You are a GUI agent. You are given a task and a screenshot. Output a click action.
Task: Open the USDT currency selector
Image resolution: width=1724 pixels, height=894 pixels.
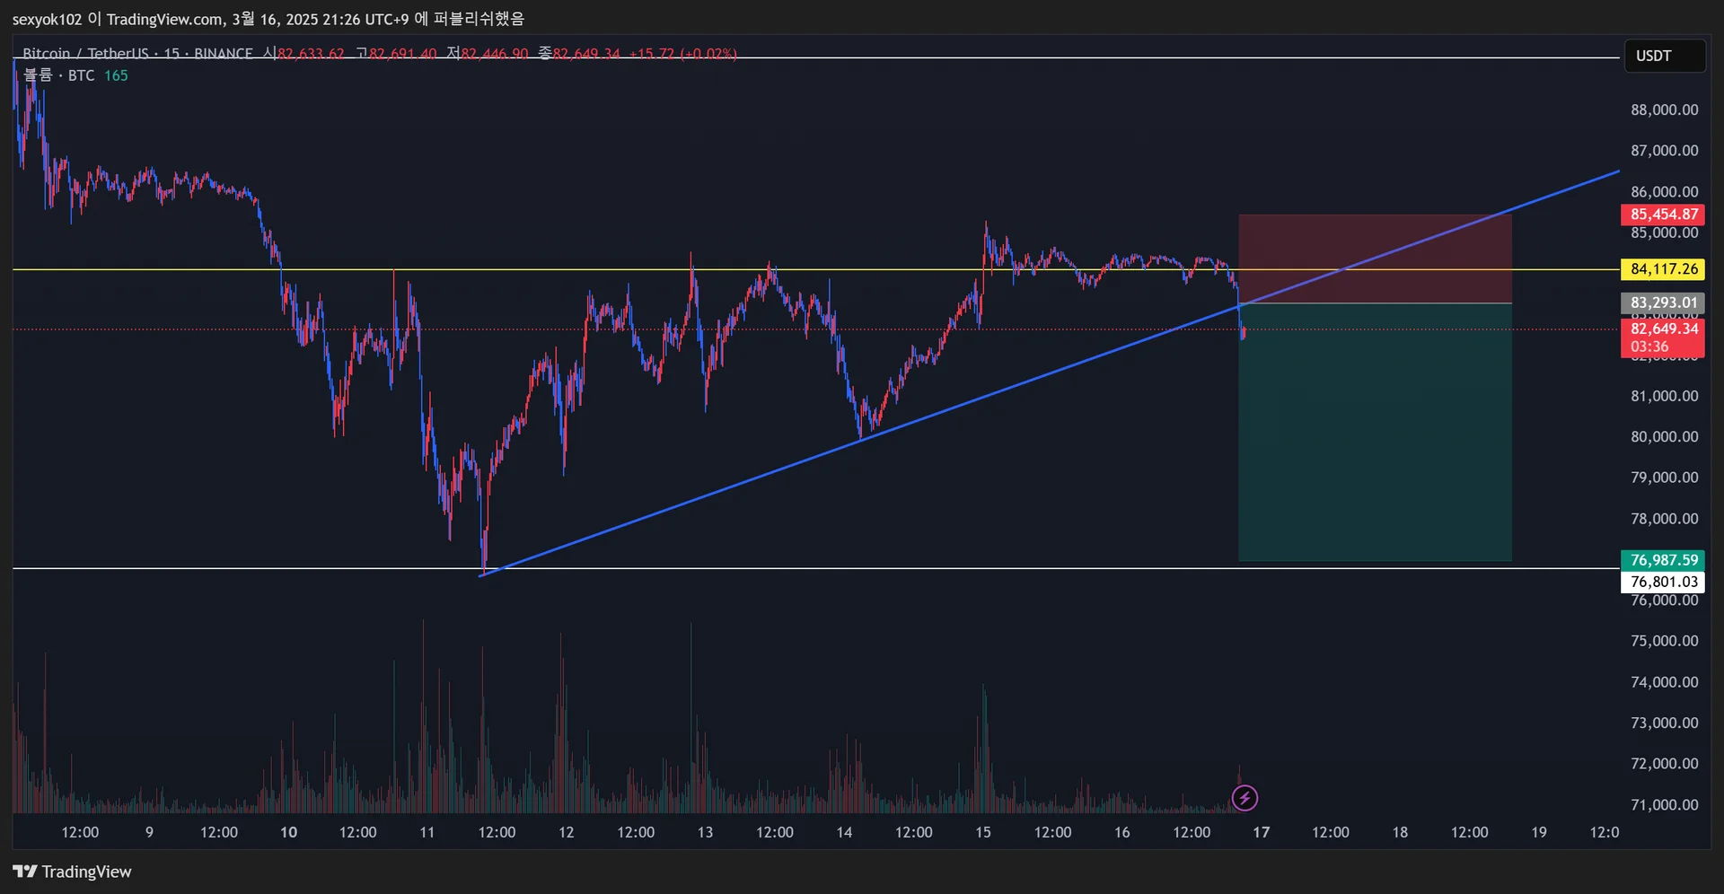click(x=1663, y=56)
